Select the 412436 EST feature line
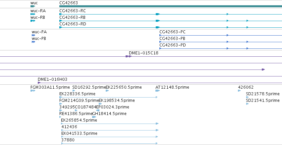 [110, 130]
